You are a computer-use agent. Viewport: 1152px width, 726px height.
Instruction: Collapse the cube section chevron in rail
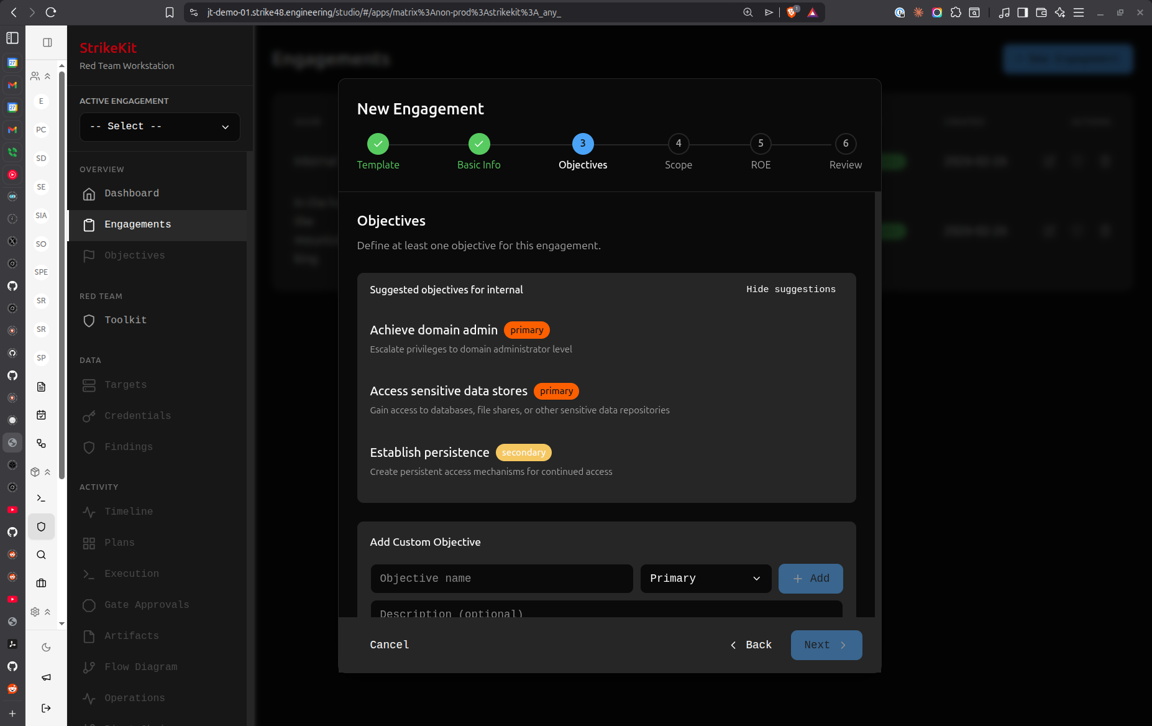coord(47,472)
